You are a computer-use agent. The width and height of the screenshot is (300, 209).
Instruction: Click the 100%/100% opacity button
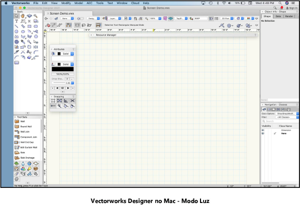[63, 74]
